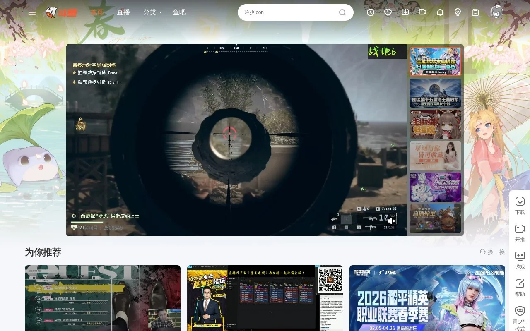Viewport: 530px width, 331px height.
Task: Open 游戏 icon in right sidebar
Action: pyautogui.click(x=520, y=260)
